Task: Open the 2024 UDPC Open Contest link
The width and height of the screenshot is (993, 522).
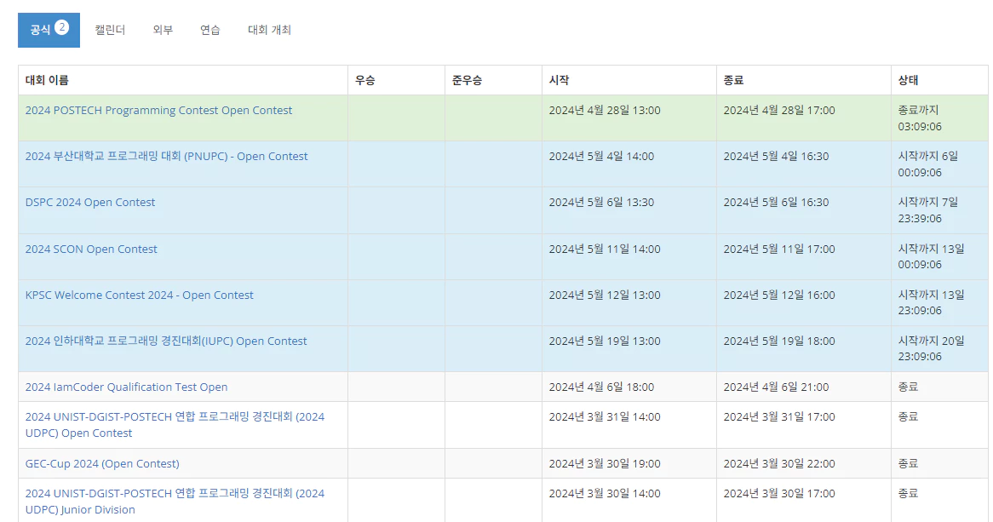Action: pos(175,425)
